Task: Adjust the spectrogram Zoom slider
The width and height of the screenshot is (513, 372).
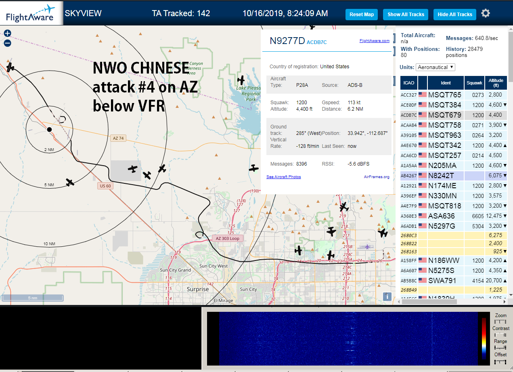Action: point(500,322)
